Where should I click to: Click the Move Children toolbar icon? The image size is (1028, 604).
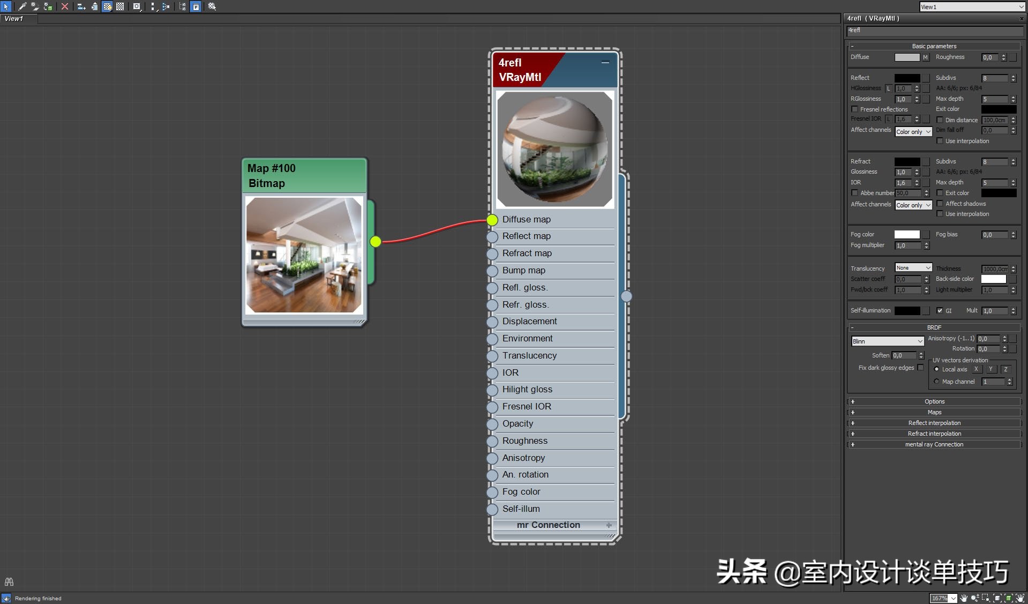coord(81,6)
